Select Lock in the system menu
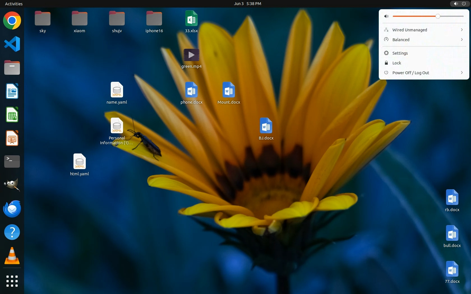The height and width of the screenshot is (294, 471). point(396,63)
